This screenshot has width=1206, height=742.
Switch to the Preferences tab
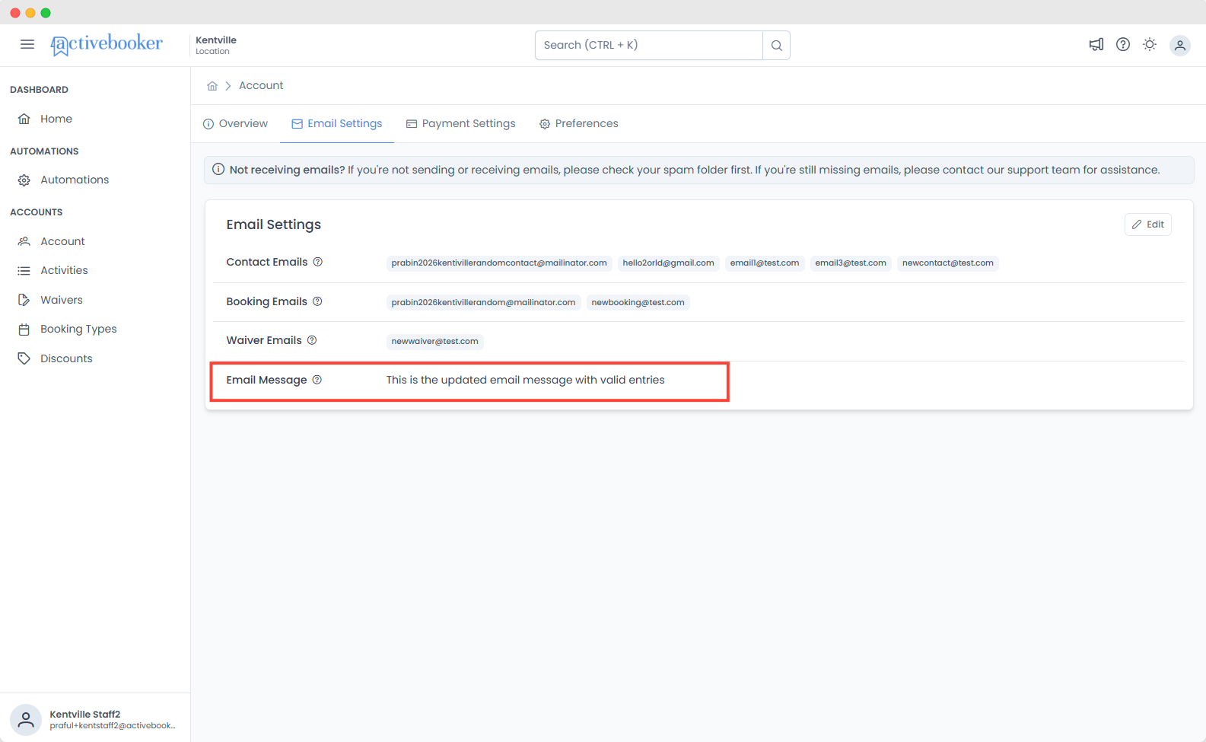pyautogui.click(x=579, y=123)
